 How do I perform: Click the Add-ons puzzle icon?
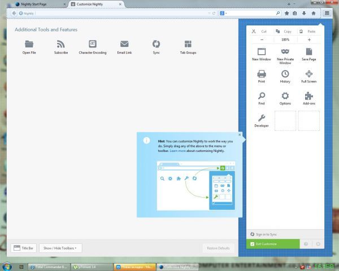[x=309, y=96]
